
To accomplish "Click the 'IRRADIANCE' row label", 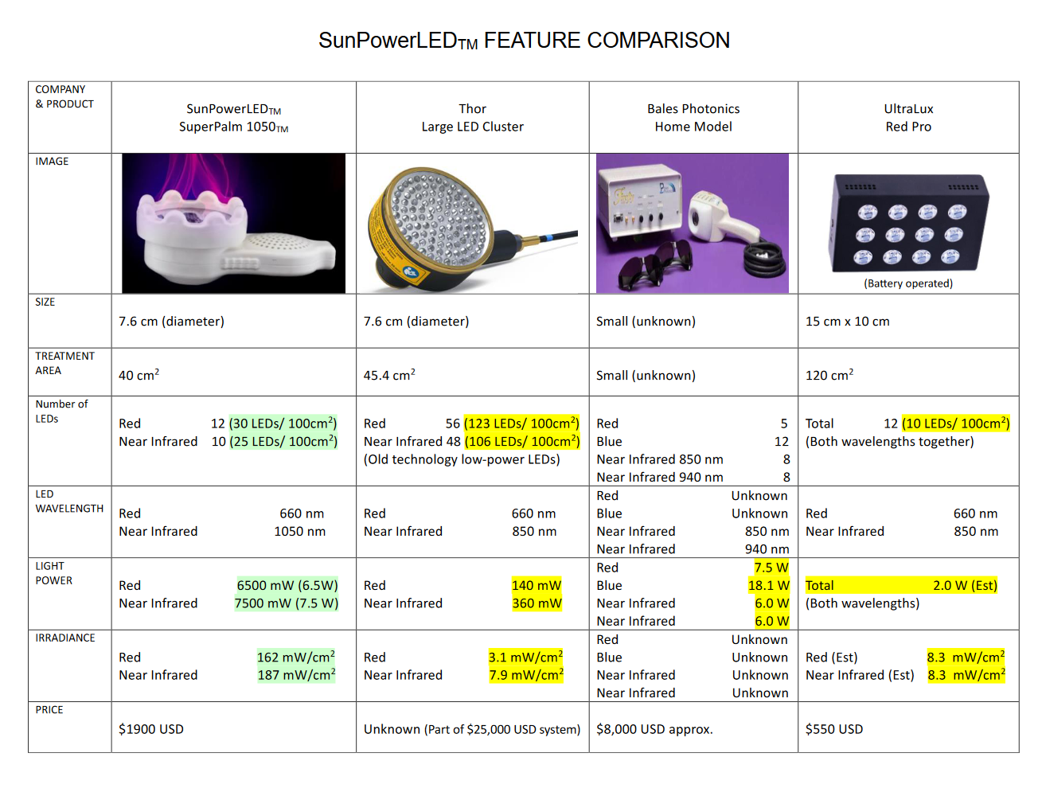I will point(65,638).
